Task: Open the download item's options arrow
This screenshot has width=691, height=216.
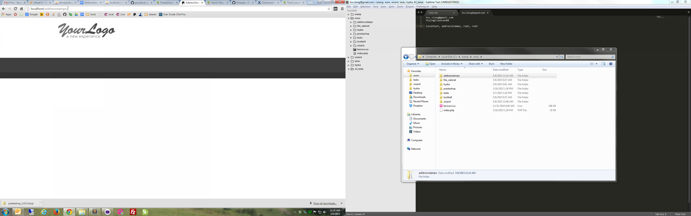Action: point(41,203)
